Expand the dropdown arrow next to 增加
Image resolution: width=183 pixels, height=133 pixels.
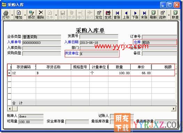(x=25, y=15)
